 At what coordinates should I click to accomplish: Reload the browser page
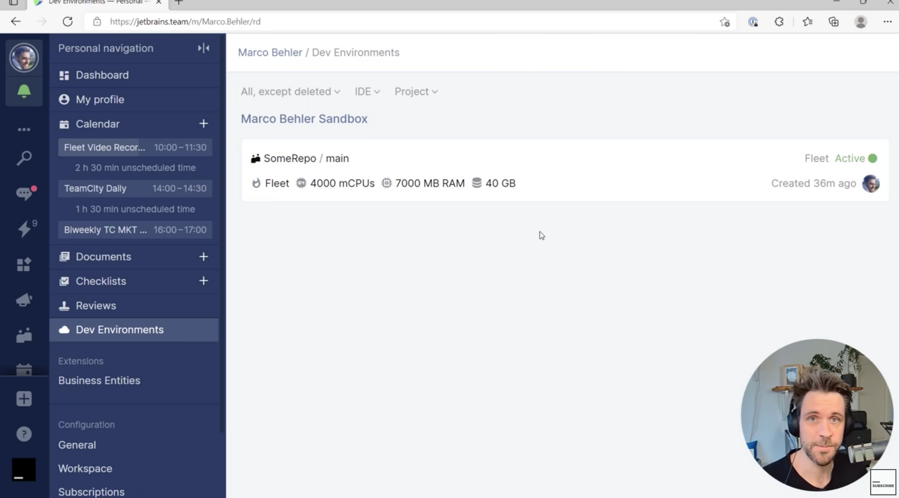coord(67,22)
